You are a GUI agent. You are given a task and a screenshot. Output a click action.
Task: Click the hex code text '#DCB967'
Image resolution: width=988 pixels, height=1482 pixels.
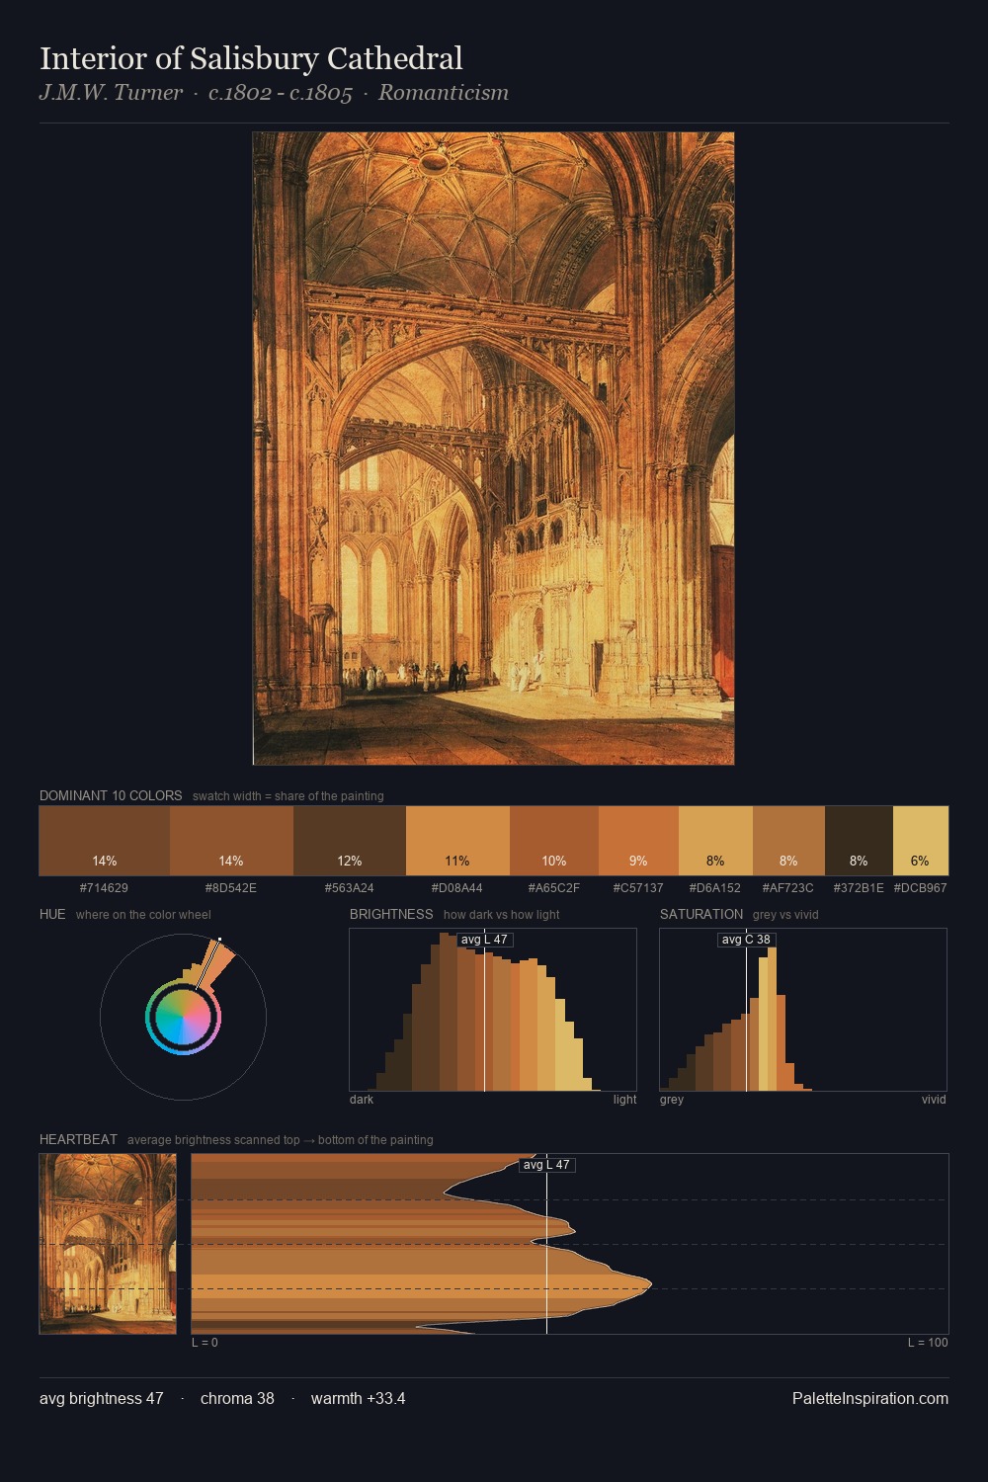(921, 888)
